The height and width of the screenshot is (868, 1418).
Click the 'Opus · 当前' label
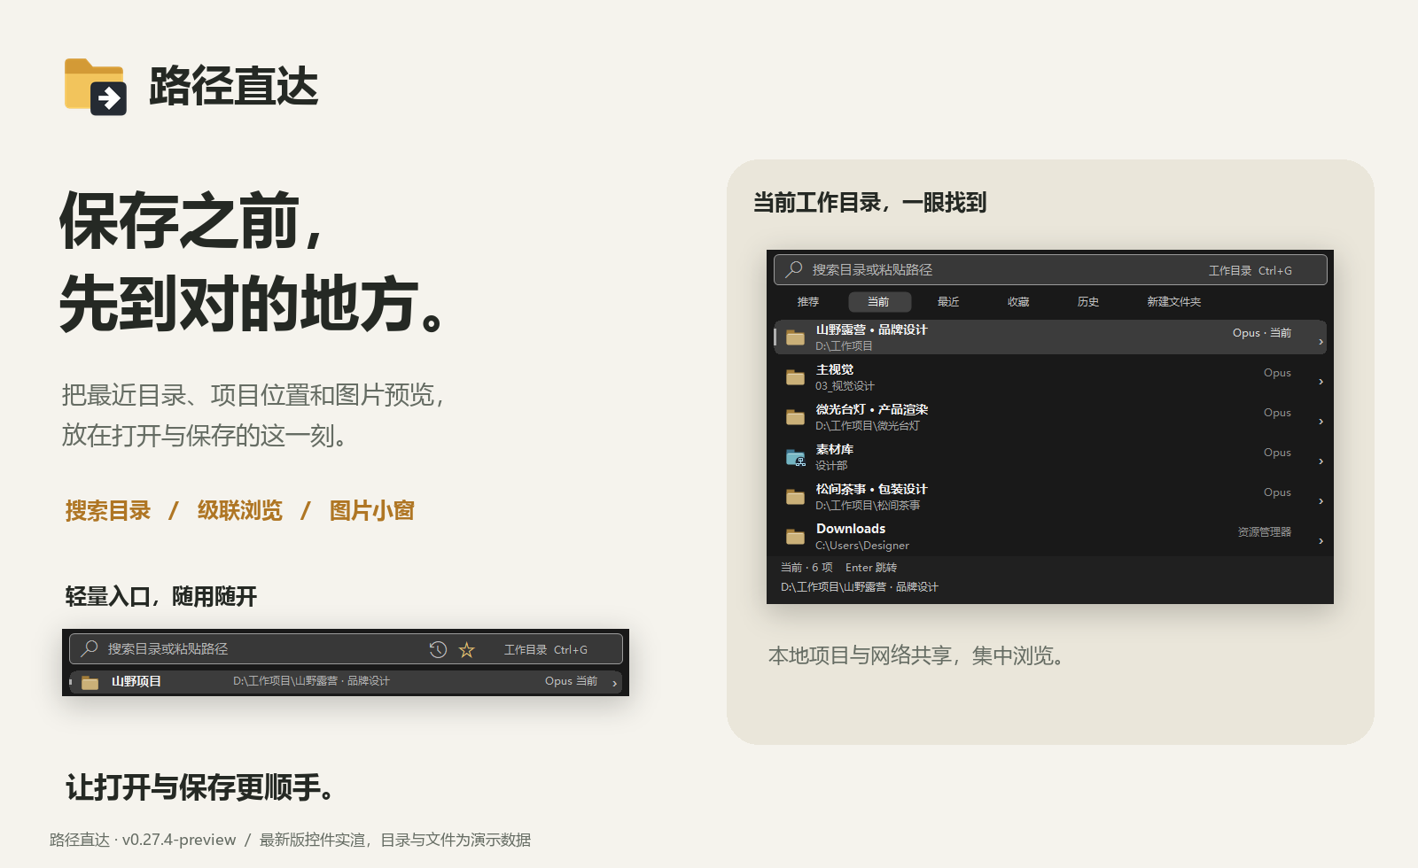tap(1262, 333)
